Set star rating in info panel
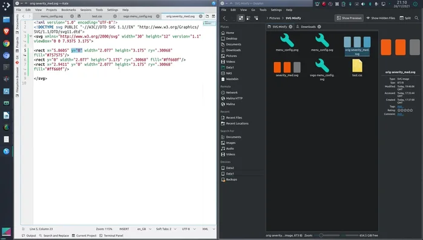 (x=405, y=110)
